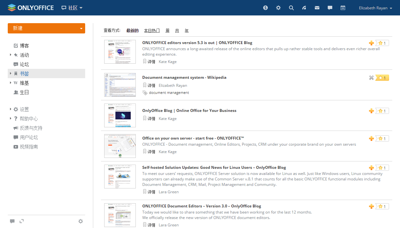Expand the 维基 sidebar tree item
400x228 pixels.
(11, 83)
